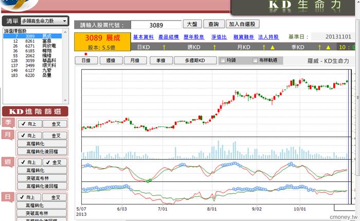Toggle 週 向上 filter
The height and width of the screenshot is (221, 360).
point(30,162)
